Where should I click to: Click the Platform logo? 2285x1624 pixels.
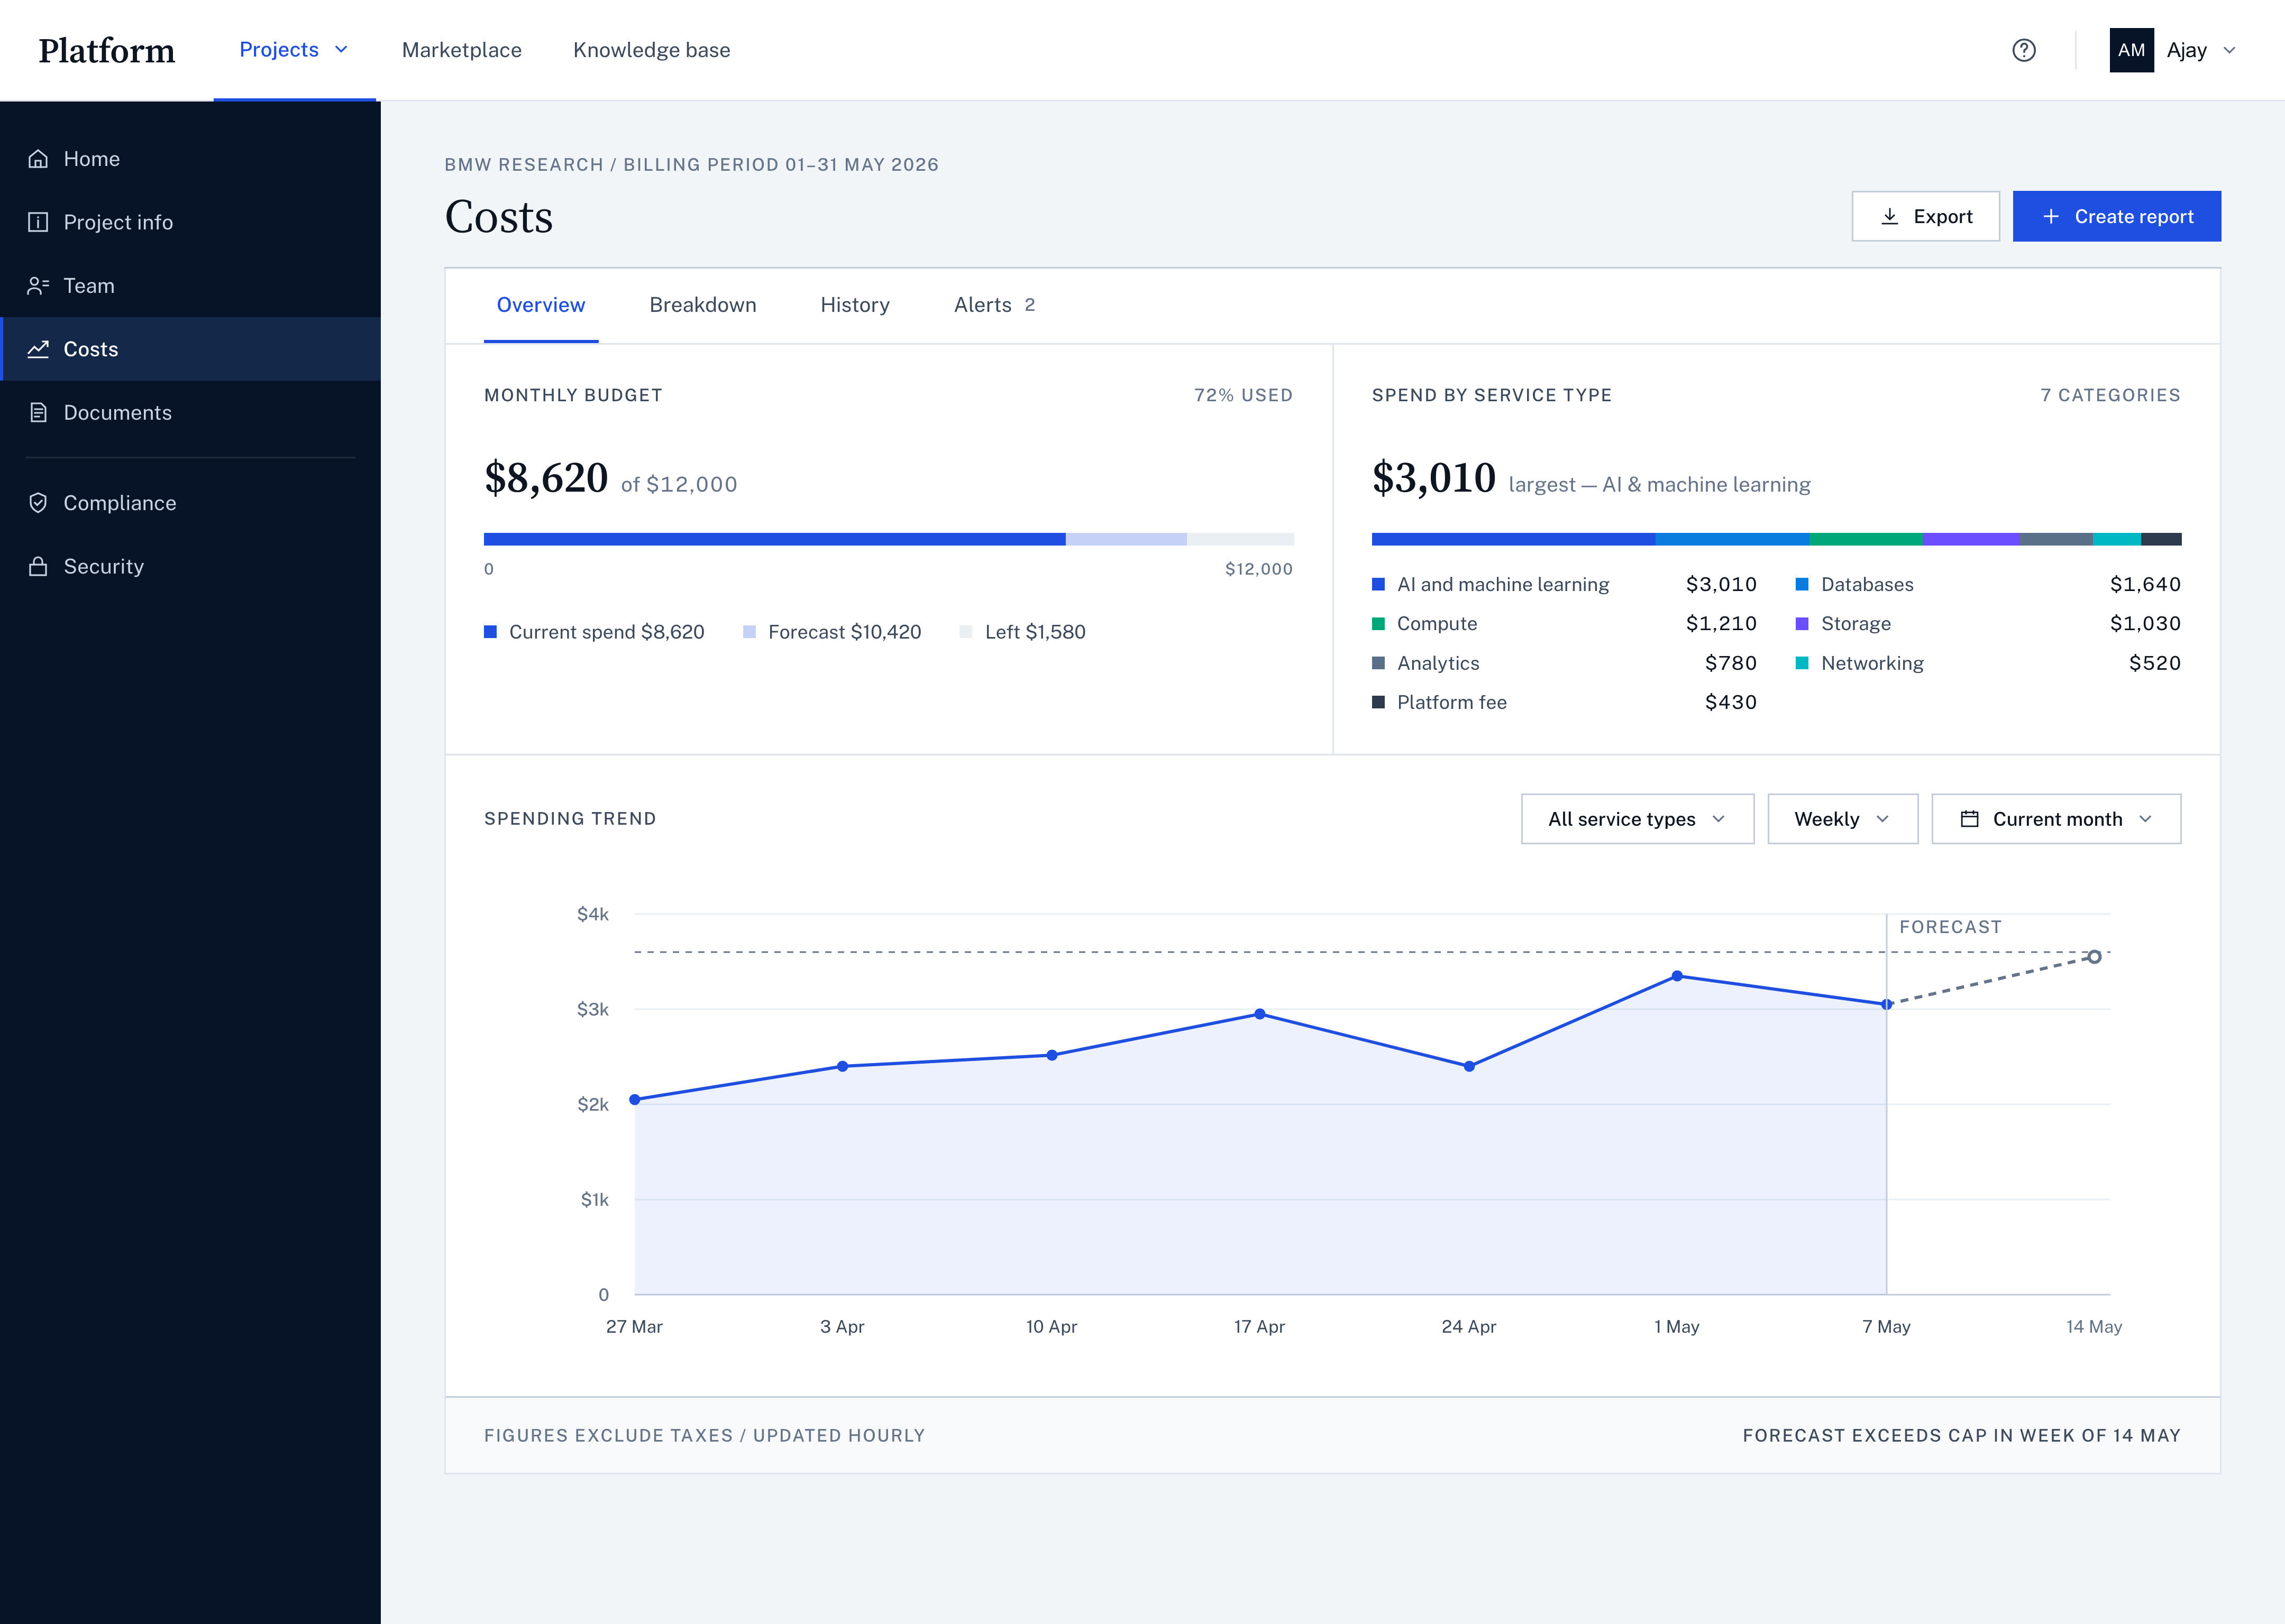[x=107, y=50]
